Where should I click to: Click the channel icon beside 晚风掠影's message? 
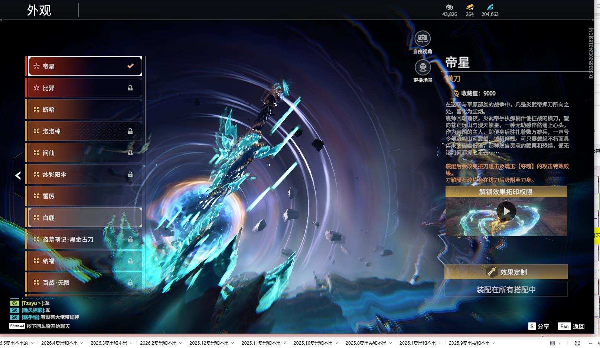(x=14, y=310)
